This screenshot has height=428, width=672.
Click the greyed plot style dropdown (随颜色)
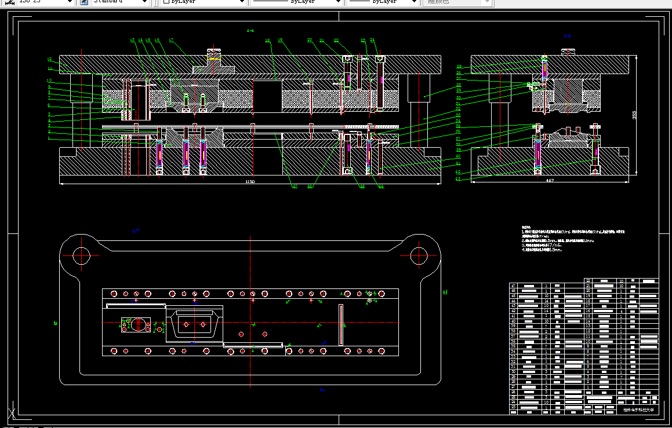tap(457, 2)
